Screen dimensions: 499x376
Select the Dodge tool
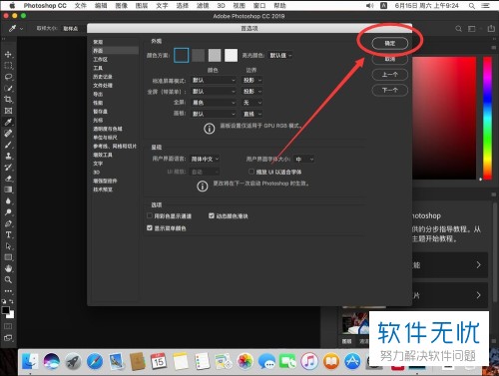[x=9, y=212]
